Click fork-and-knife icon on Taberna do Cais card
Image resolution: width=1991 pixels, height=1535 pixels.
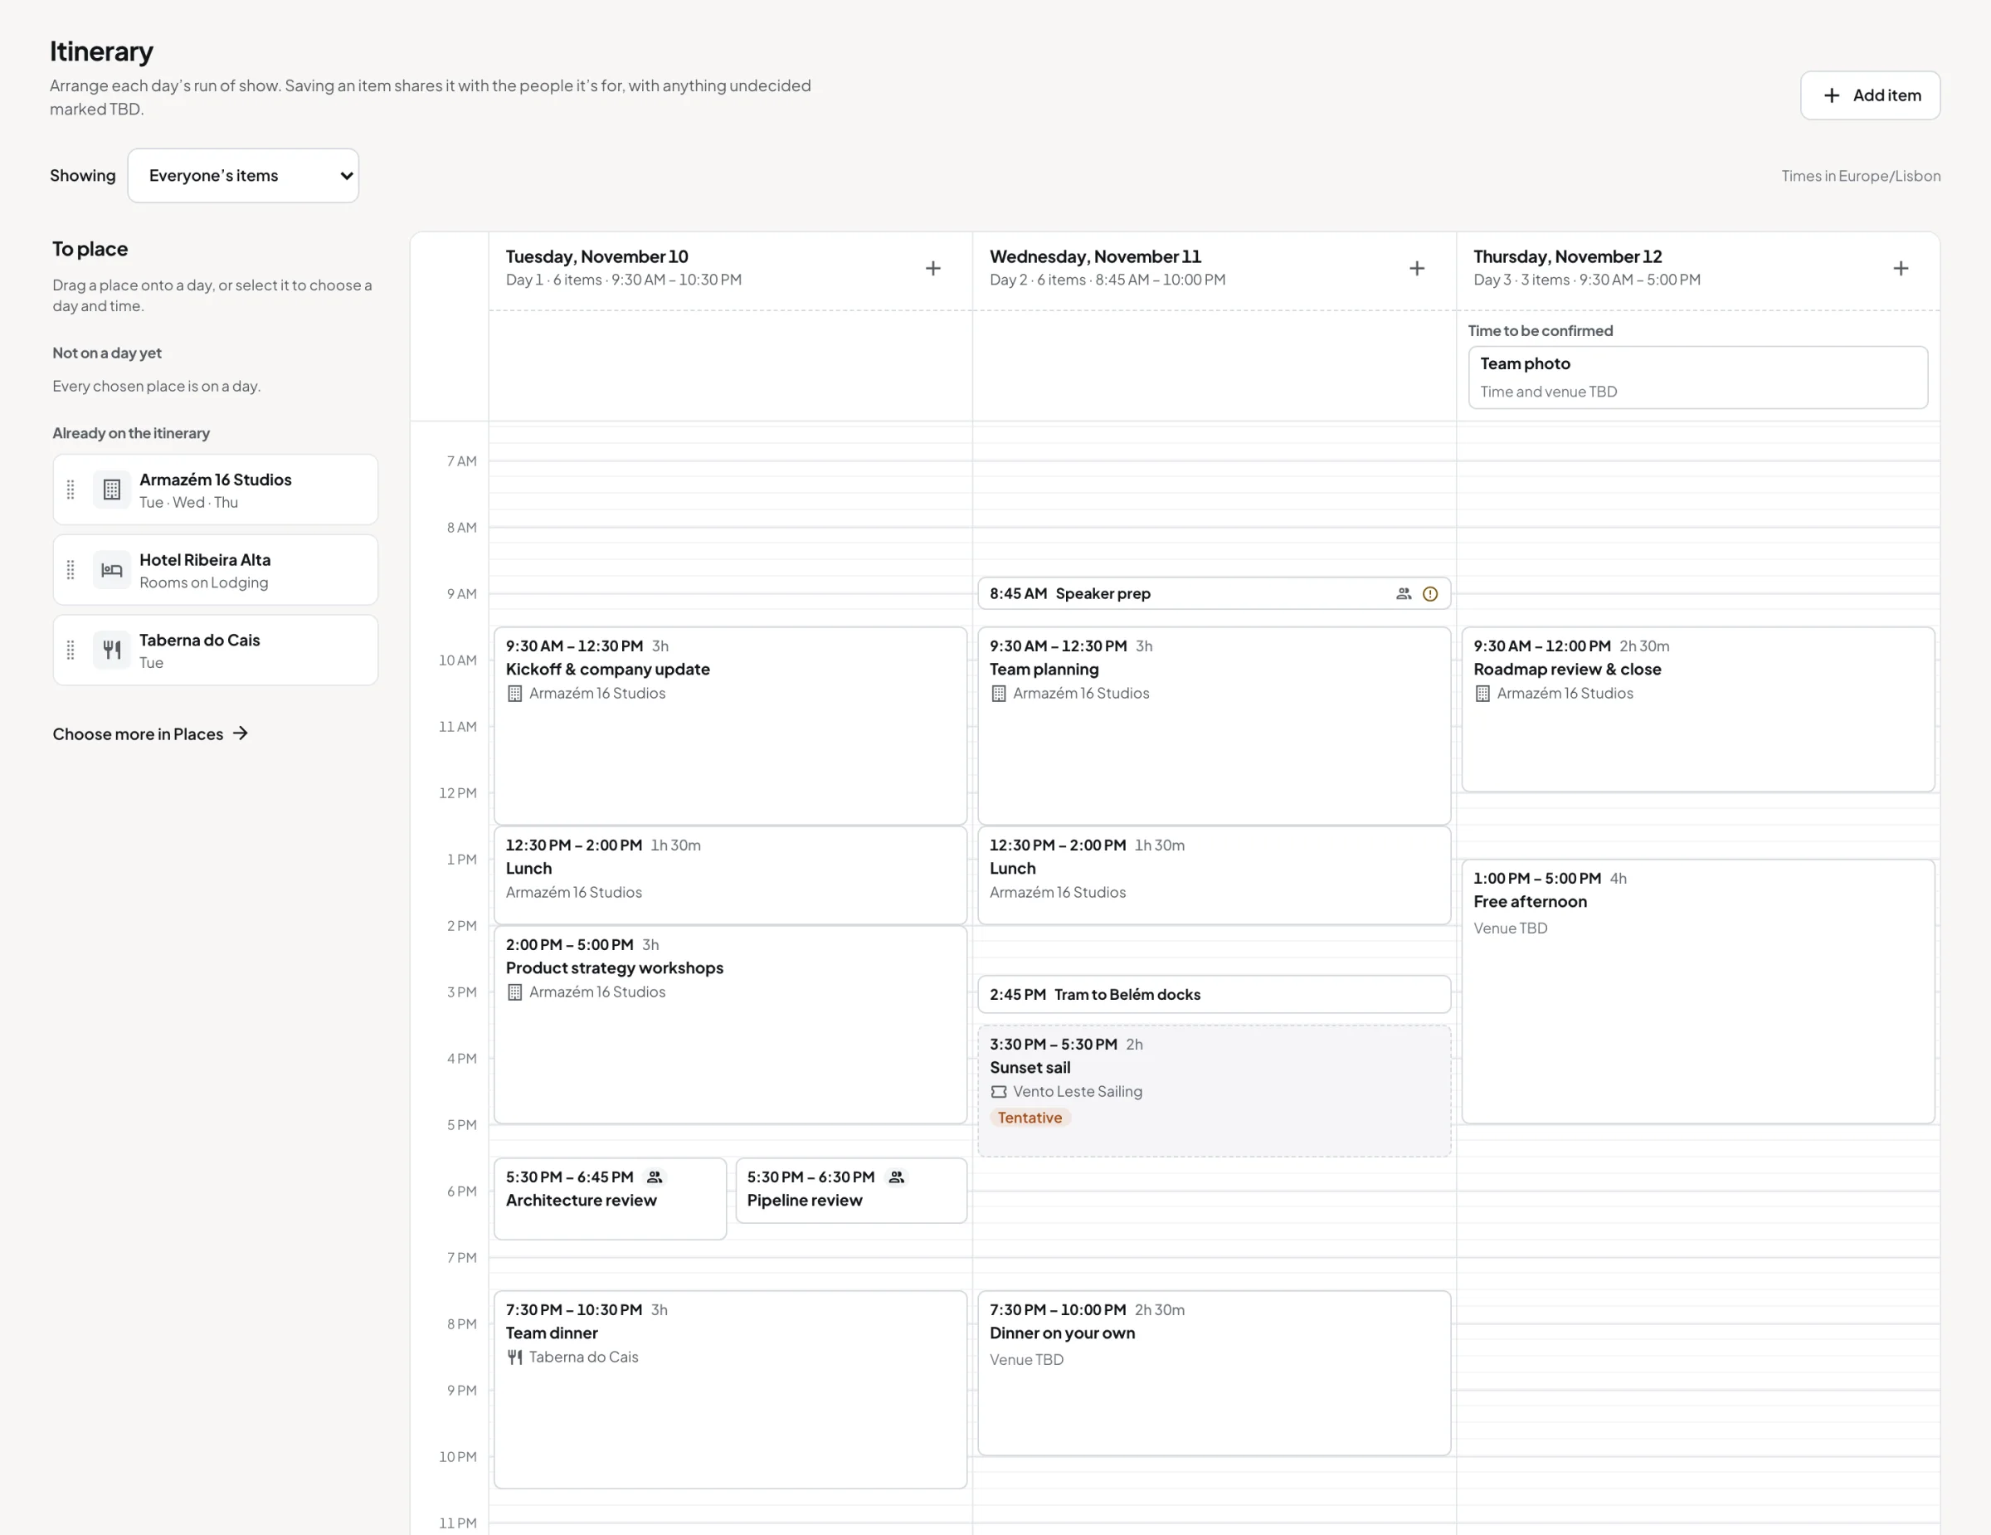tap(111, 650)
